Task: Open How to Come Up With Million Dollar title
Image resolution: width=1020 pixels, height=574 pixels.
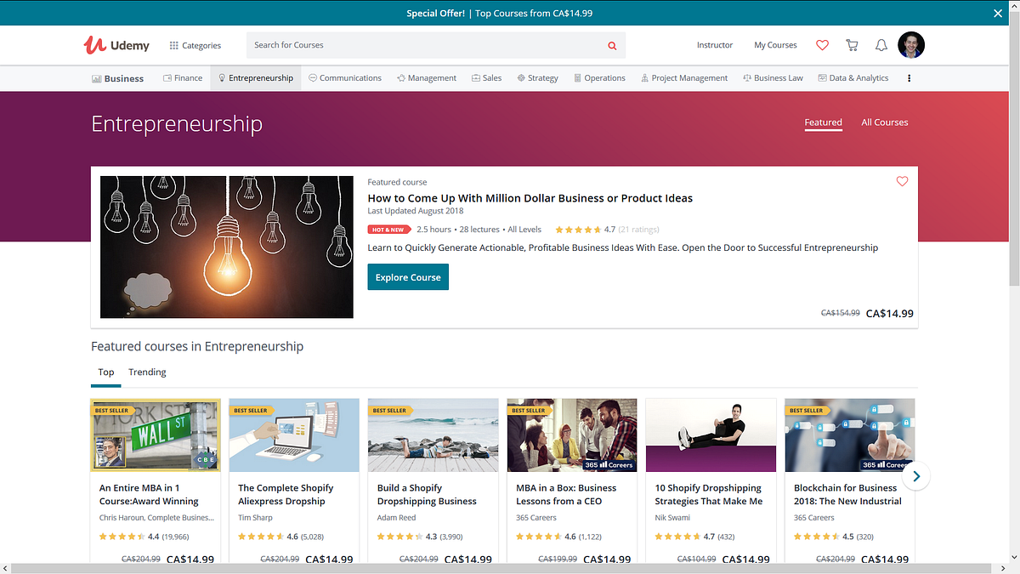Action: (x=530, y=198)
